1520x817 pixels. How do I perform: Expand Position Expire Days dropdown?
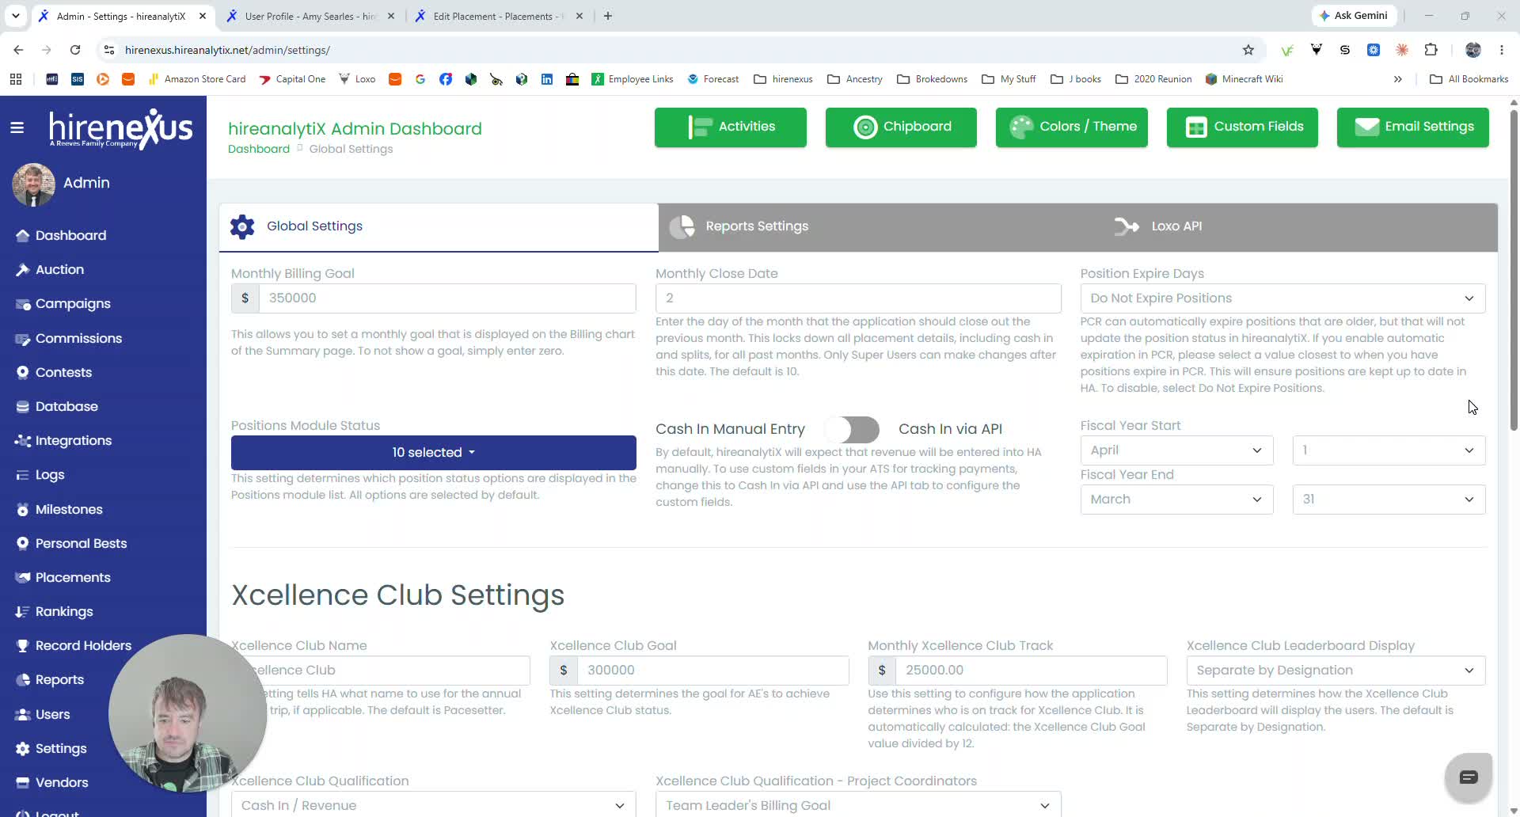pos(1282,298)
